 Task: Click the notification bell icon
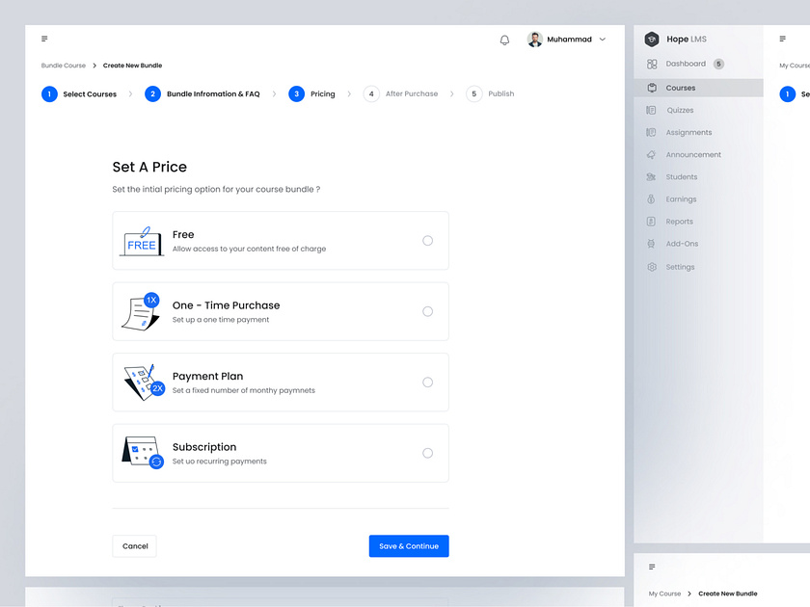(504, 40)
